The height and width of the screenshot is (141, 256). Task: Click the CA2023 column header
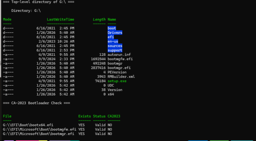pos(114,116)
